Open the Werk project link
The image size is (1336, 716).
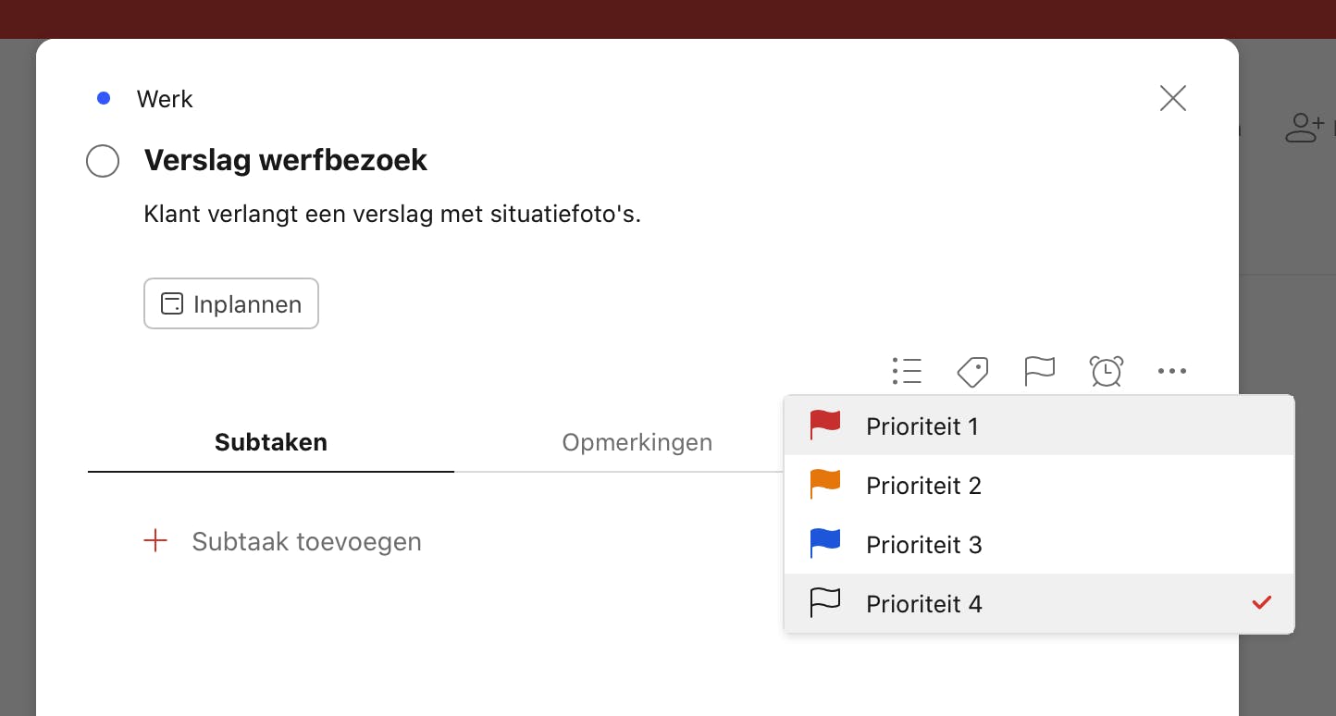(165, 99)
